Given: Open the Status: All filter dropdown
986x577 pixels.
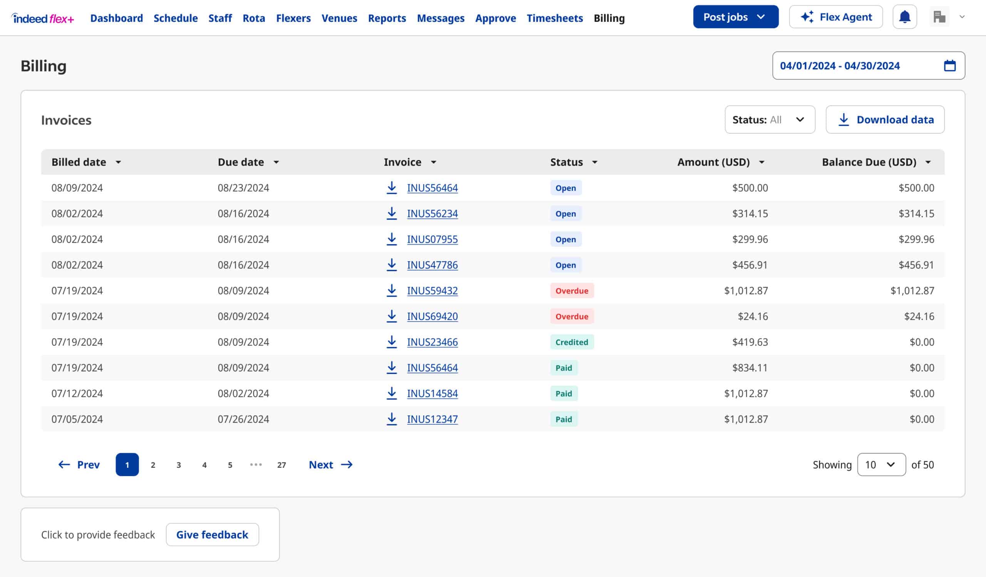Looking at the screenshot, I should pos(770,120).
